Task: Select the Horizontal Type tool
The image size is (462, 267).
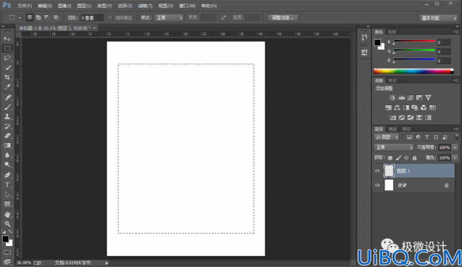Action: [x=7, y=185]
